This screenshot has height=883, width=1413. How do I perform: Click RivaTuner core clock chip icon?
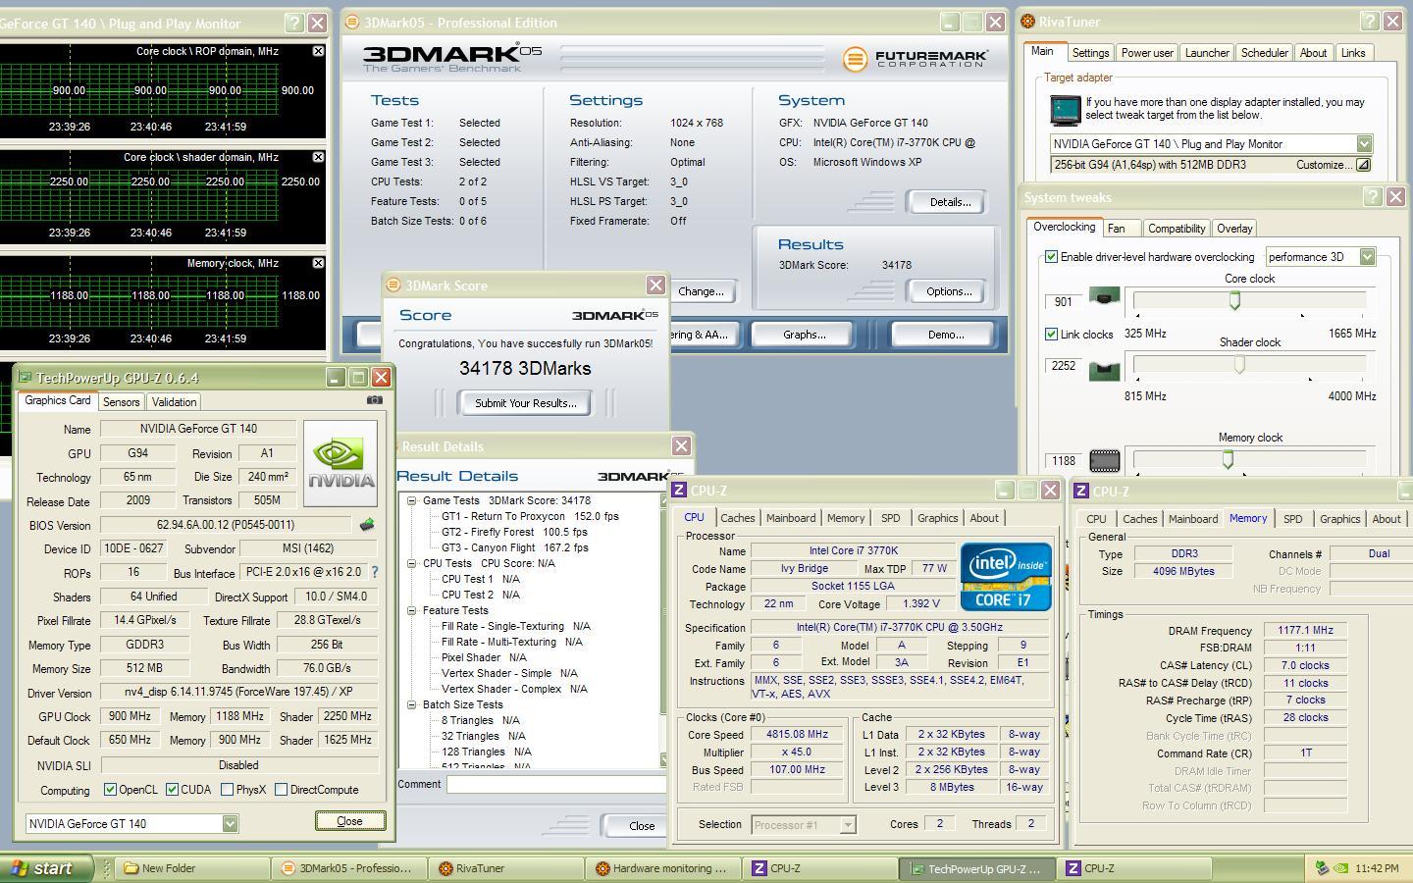point(1105,297)
